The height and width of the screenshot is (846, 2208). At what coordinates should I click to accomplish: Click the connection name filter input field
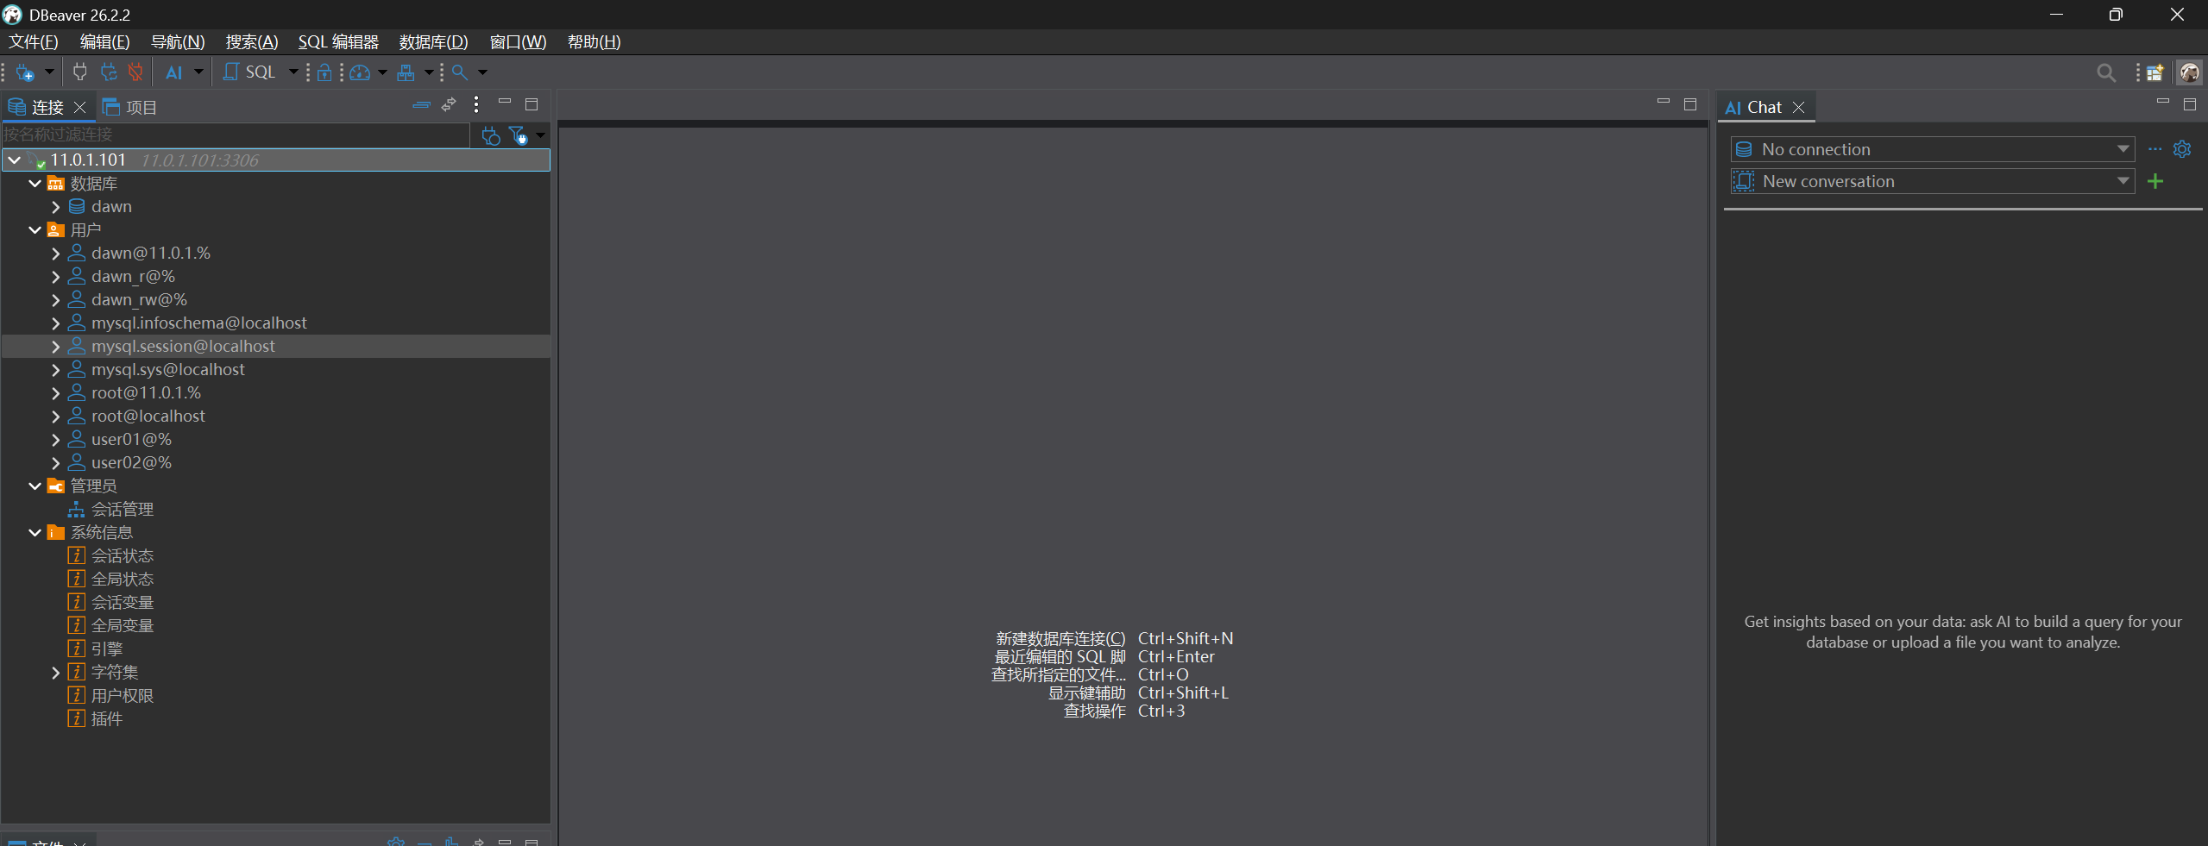236,135
